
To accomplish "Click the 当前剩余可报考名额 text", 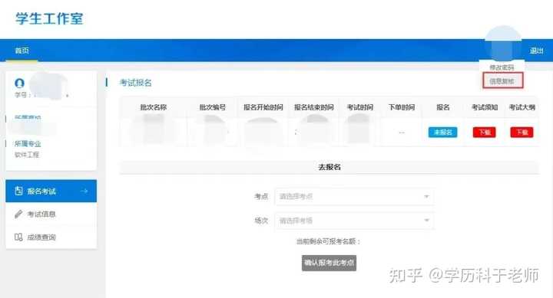I will click(x=329, y=241).
